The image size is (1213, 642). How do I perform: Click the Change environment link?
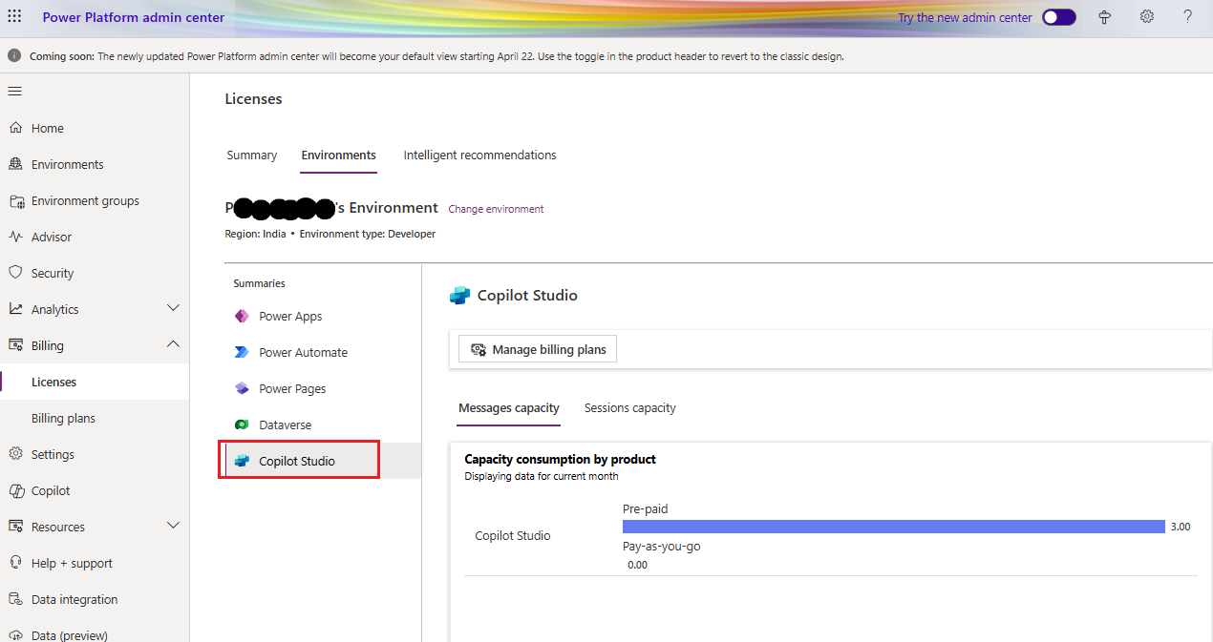pyautogui.click(x=496, y=209)
